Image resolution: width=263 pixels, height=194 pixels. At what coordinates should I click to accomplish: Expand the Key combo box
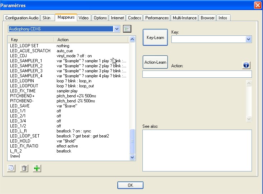[249, 39]
